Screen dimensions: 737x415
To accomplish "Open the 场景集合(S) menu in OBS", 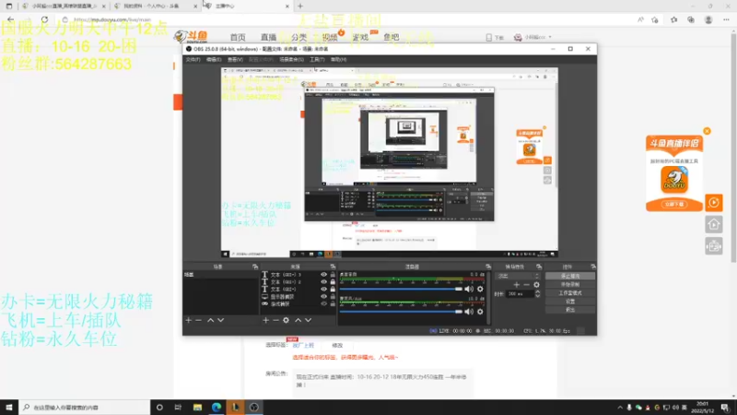I will (x=291, y=60).
